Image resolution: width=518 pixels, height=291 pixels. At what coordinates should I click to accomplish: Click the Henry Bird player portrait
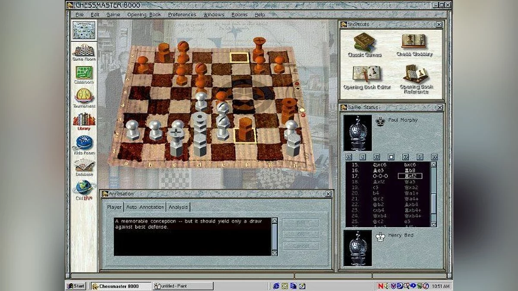pyautogui.click(x=358, y=248)
